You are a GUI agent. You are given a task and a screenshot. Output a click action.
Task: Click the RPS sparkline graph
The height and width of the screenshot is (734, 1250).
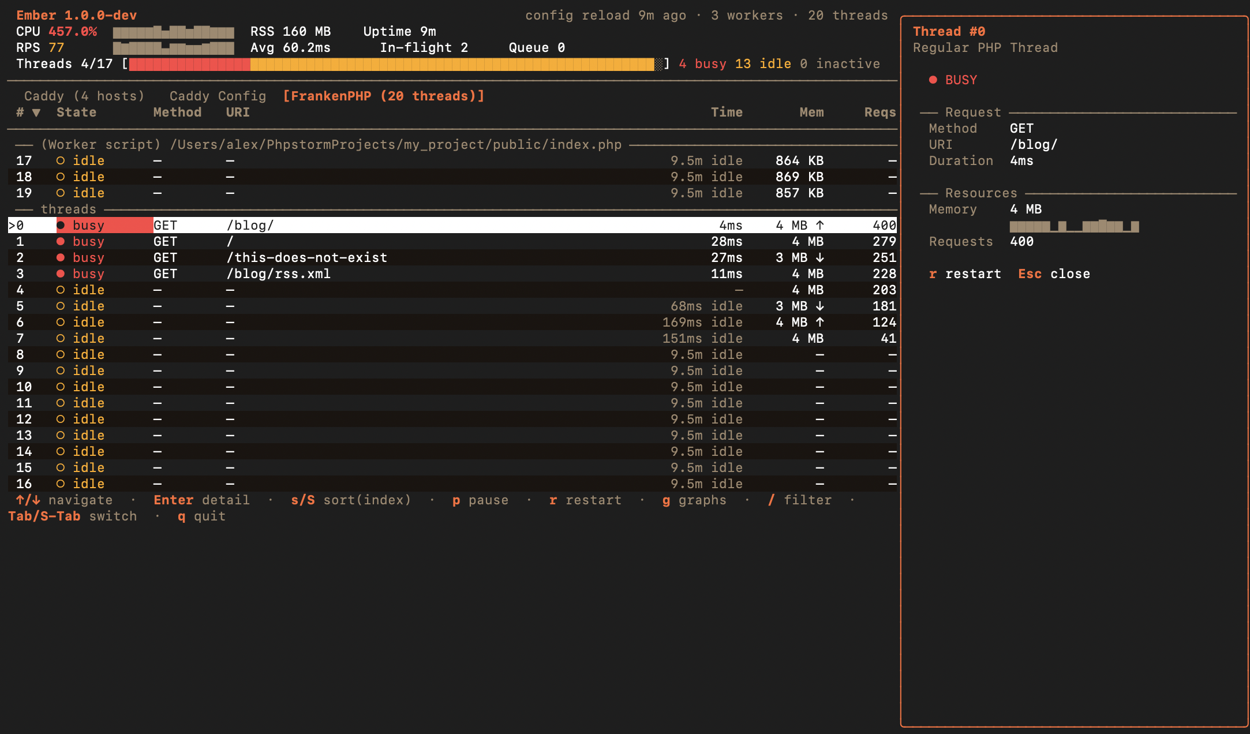click(173, 48)
